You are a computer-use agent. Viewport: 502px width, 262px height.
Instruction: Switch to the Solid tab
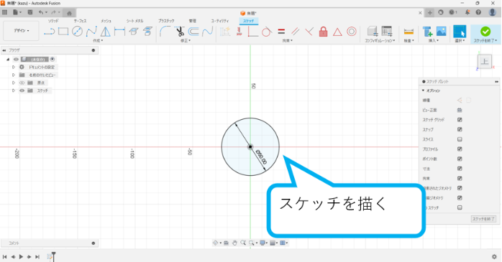click(53, 21)
